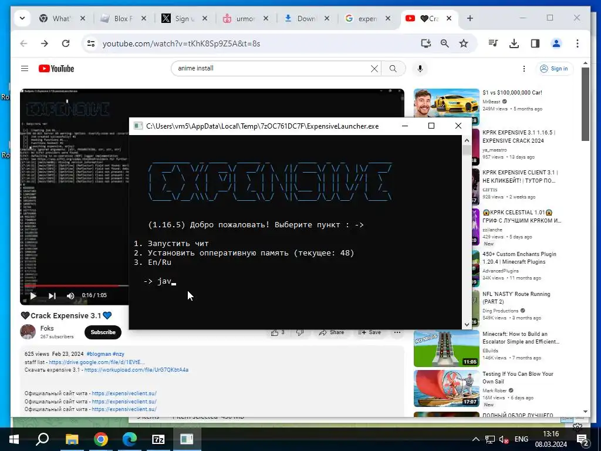The width and height of the screenshot is (601, 451).
Task: Open Microsoft Edge from the taskbar
Action: point(130,439)
